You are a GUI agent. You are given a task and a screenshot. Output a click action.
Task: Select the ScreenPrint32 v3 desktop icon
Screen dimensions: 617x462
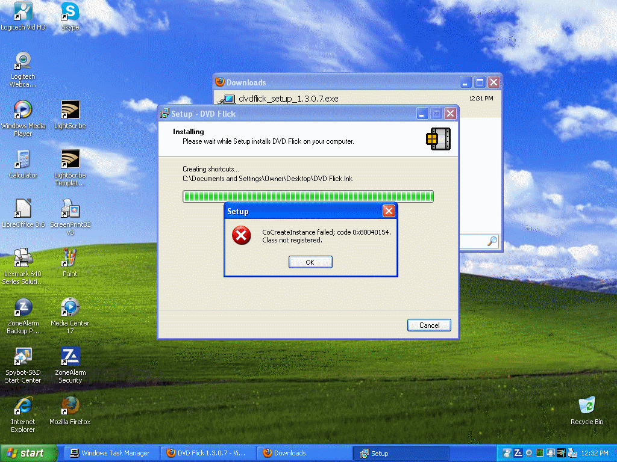70,217
